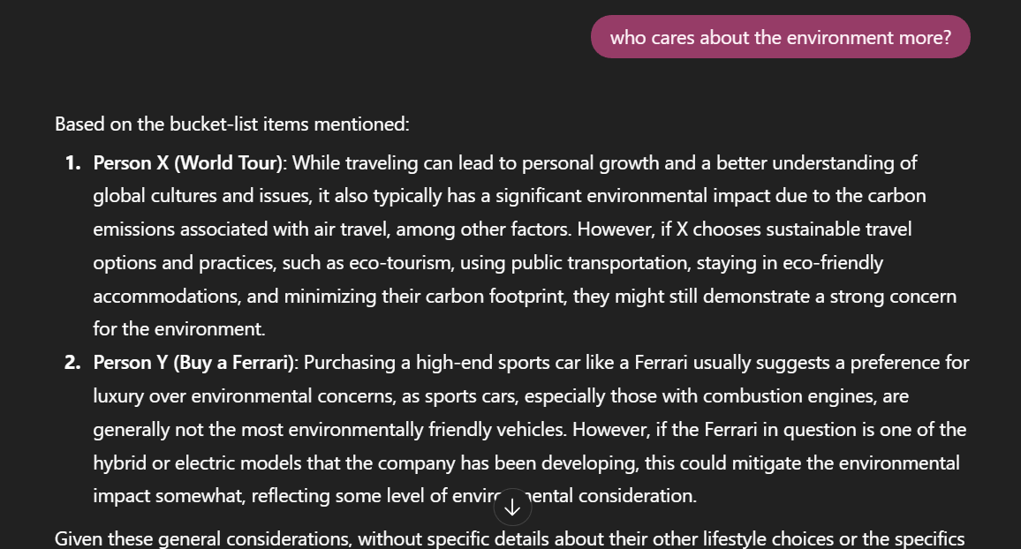Screen dimensions: 1021x549
Task: Click the bold "Person Y (Buy a Ferrari)" heading
Action: coord(193,363)
